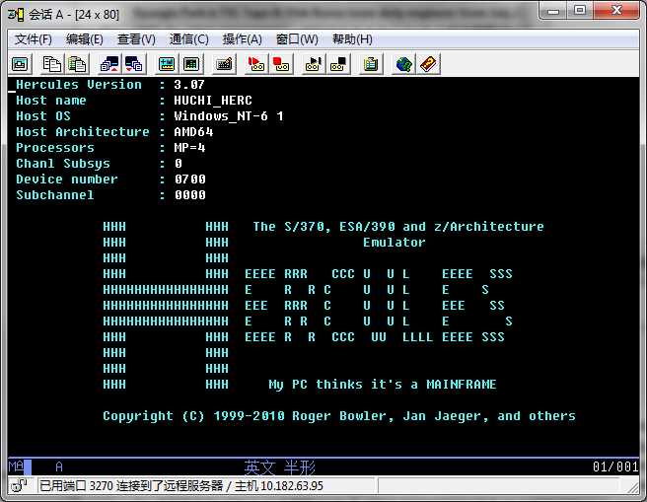Open the Keyboard Remap icon
647x502 pixels.
point(224,64)
